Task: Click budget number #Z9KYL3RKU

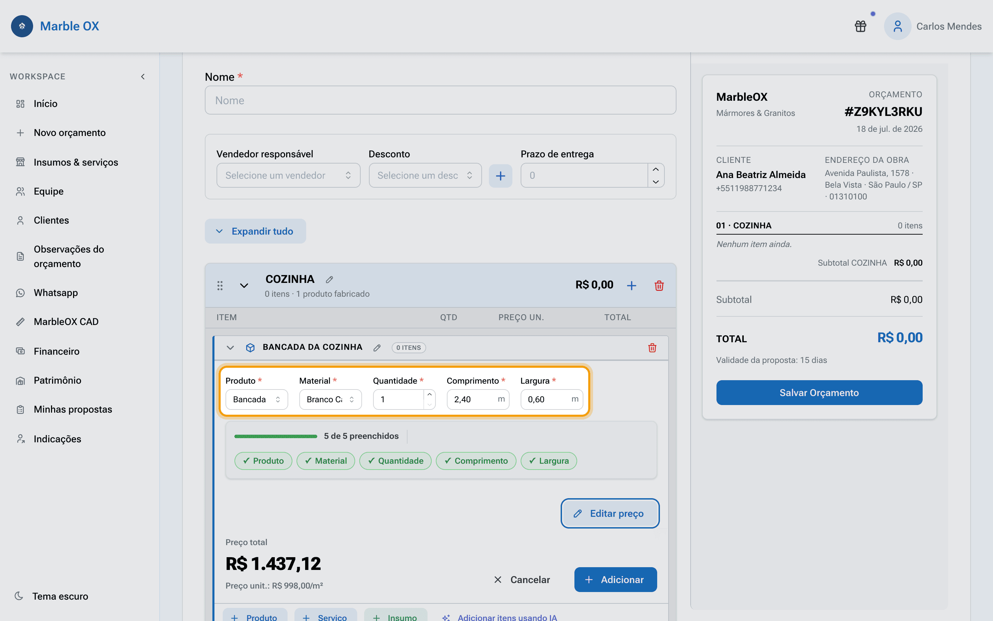Action: coord(883,112)
